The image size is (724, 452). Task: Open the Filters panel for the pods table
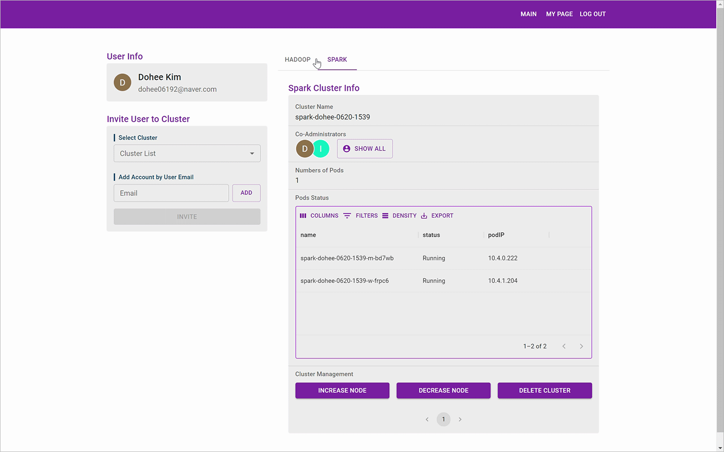click(361, 215)
